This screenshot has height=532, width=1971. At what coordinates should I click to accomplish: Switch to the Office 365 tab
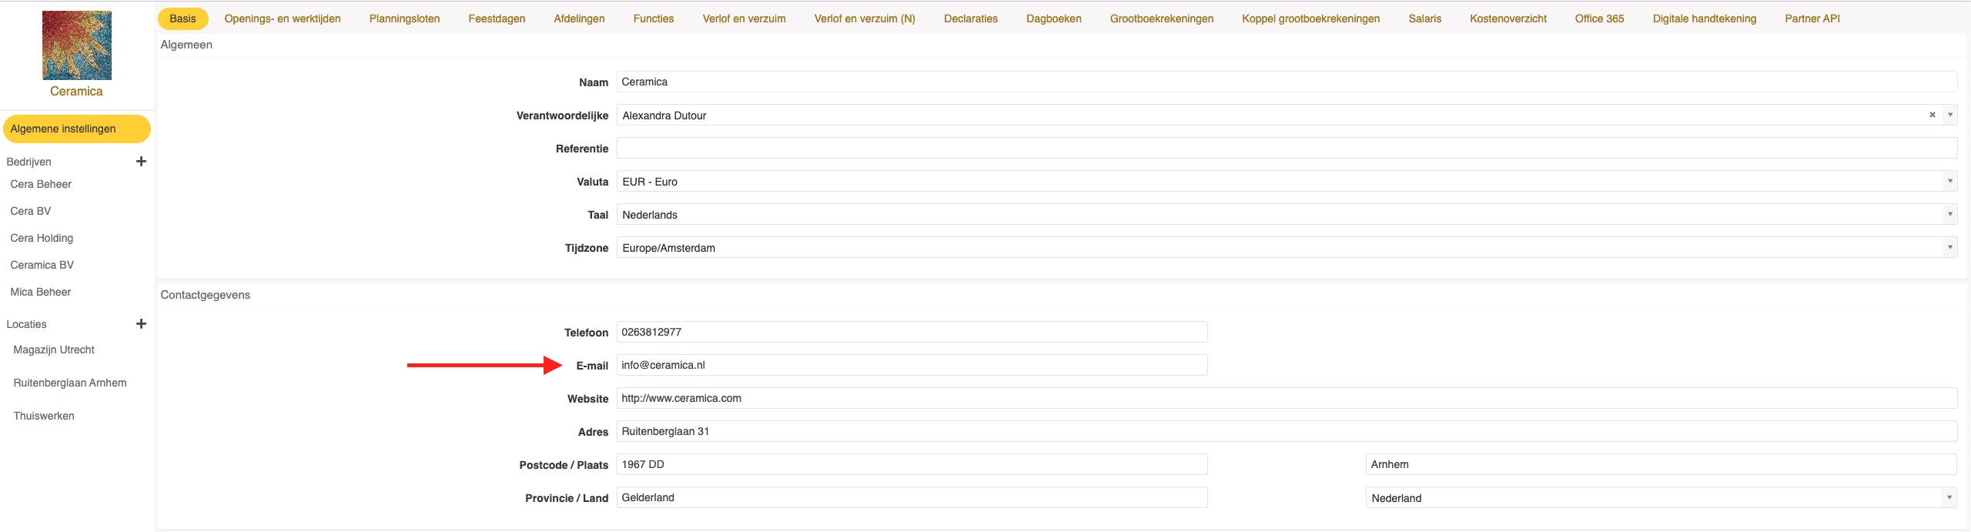coord(1600,18)
